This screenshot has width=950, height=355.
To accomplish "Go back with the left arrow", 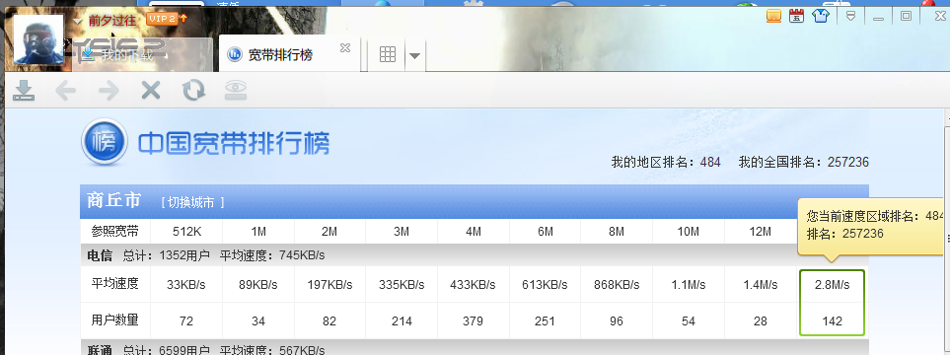I will [x=65, y=91].
